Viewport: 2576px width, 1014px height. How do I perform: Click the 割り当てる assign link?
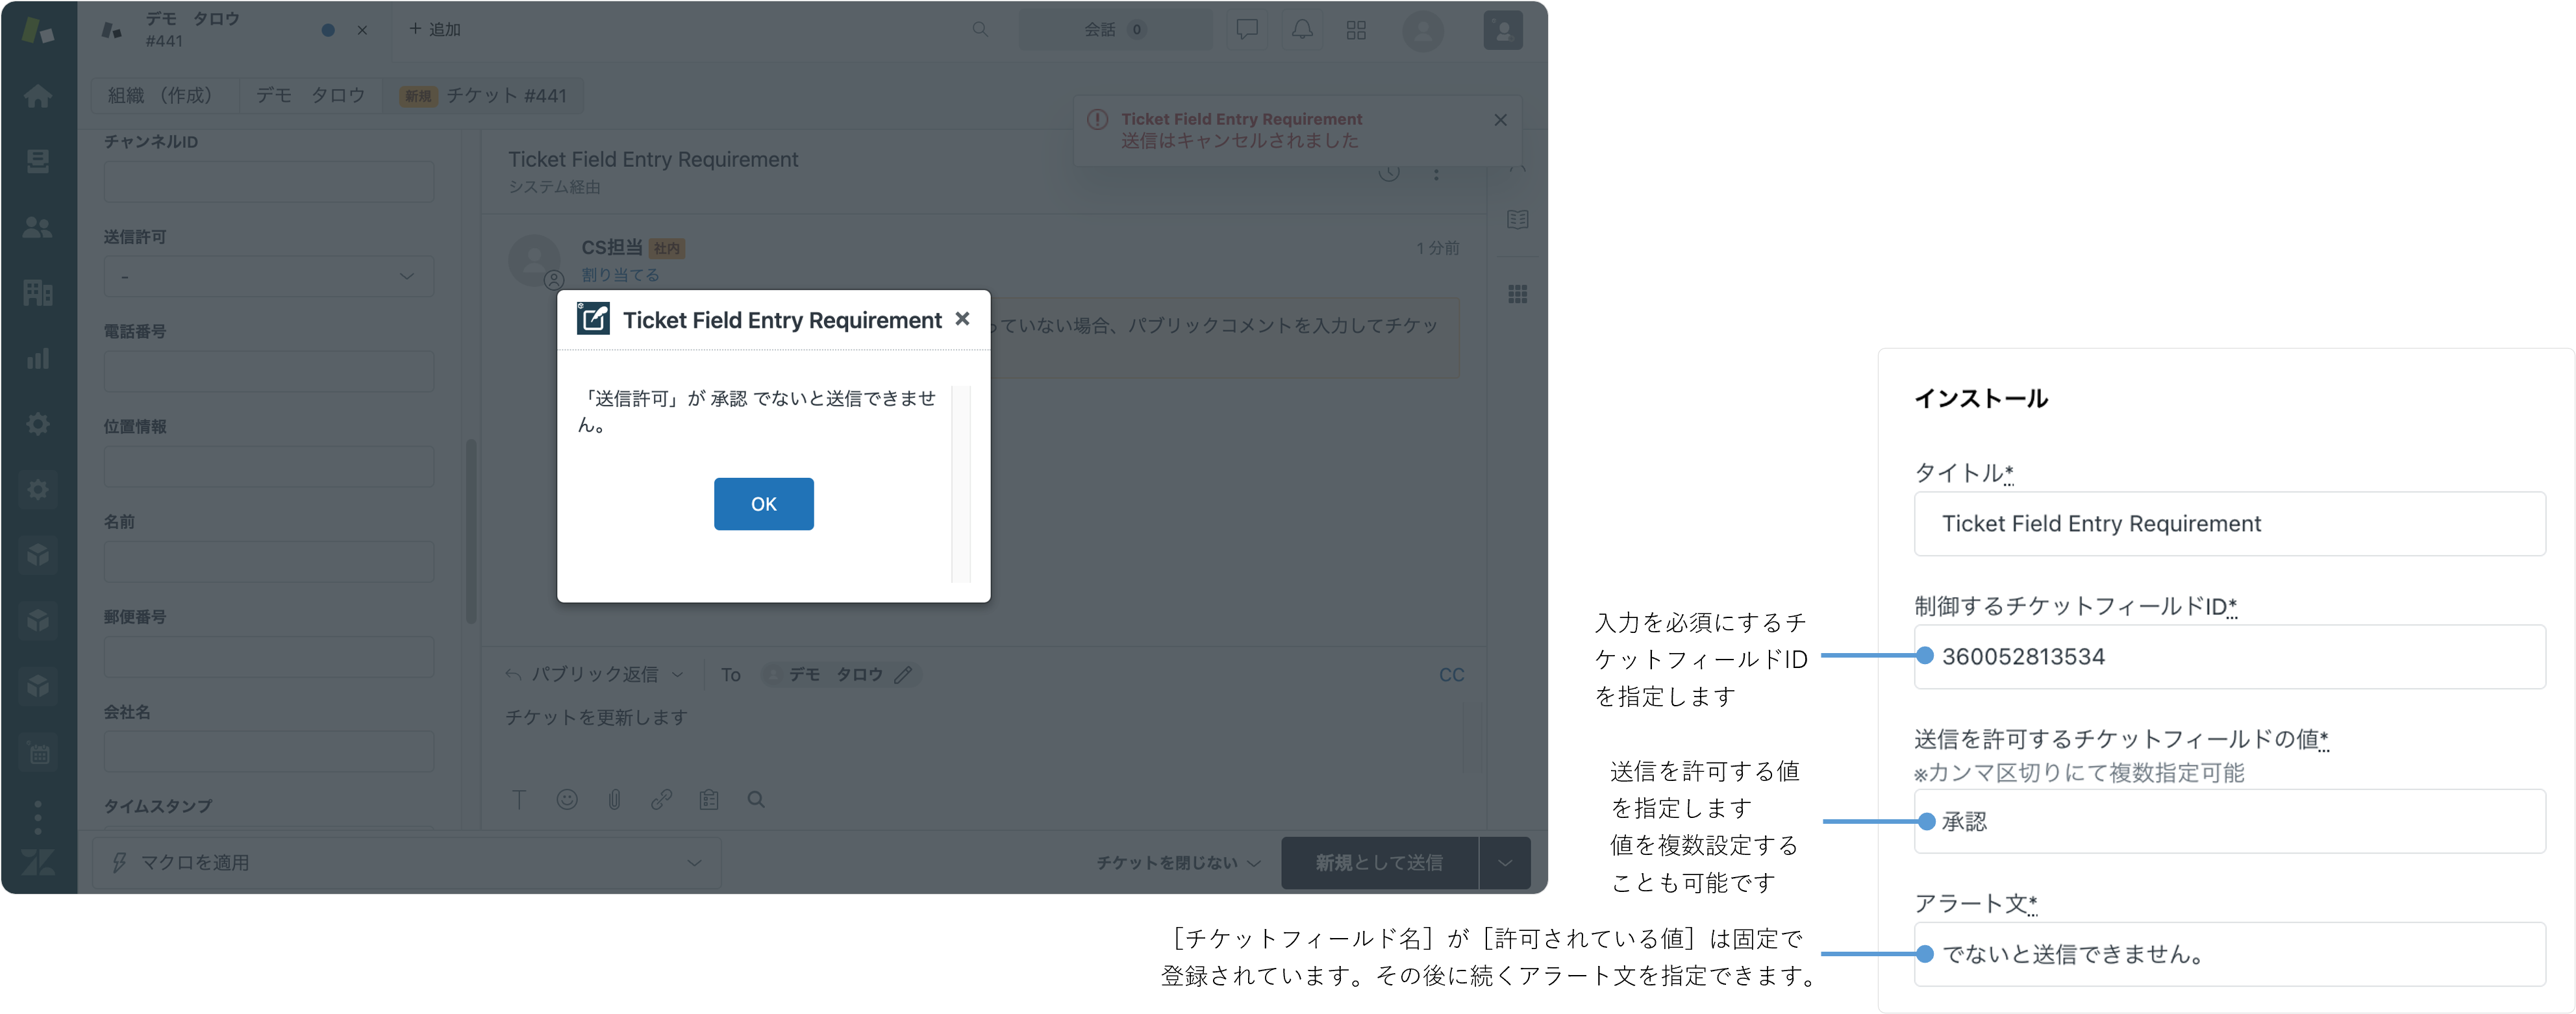tap(620, 275)
